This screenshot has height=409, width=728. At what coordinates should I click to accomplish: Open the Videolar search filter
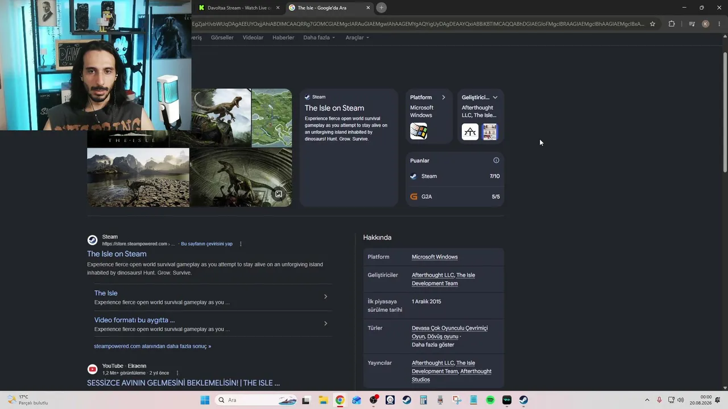coord(253,37)
